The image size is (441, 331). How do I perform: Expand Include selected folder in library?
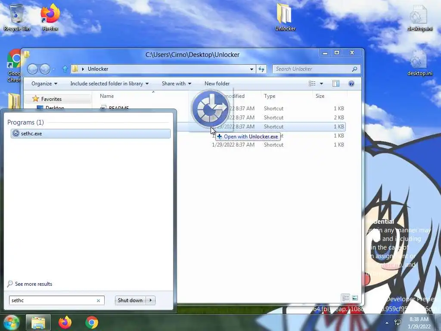pyautogui.click(x=109, y=84)
